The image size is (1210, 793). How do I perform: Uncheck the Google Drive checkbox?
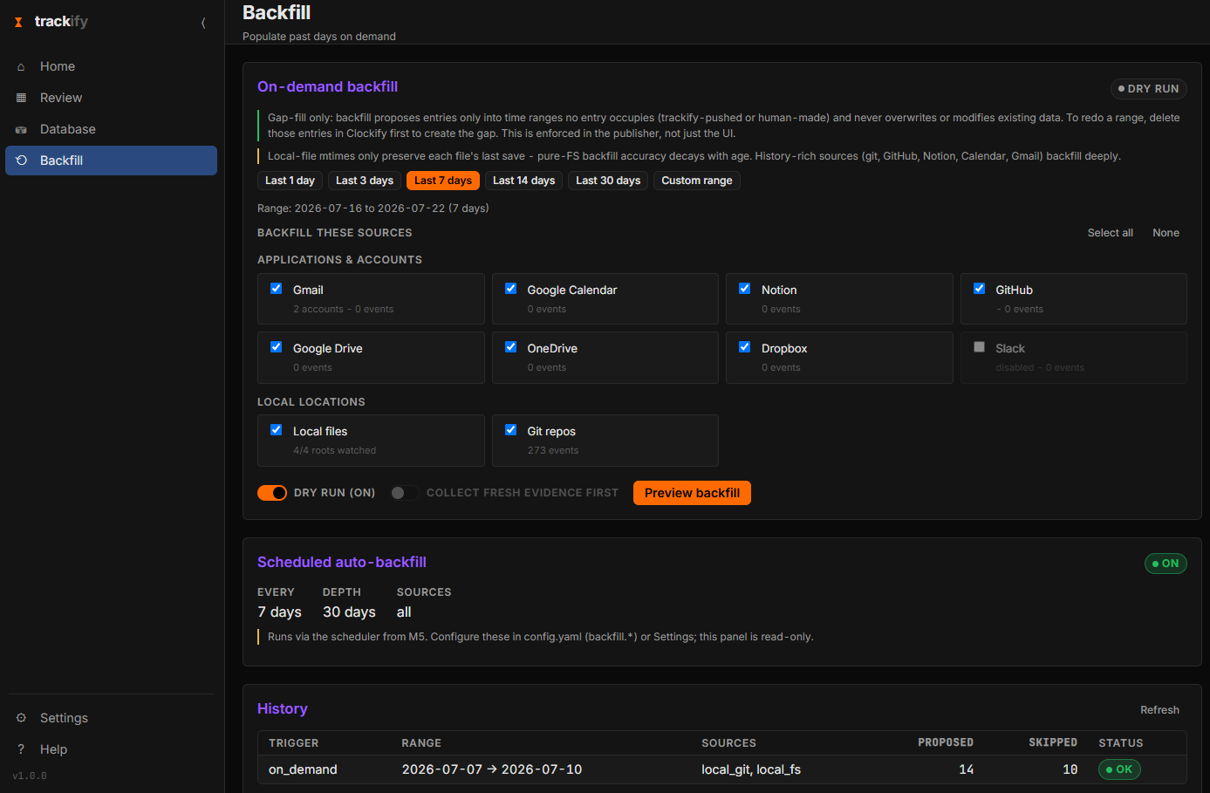coord(277,347)
